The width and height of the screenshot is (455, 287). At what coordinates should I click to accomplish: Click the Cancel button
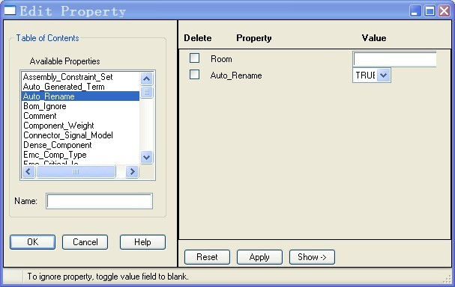tap(85, 242)
